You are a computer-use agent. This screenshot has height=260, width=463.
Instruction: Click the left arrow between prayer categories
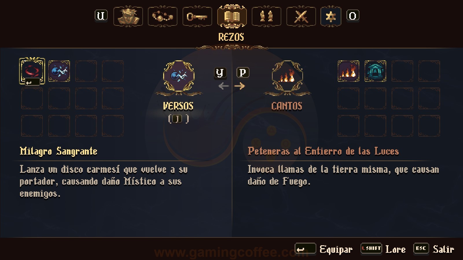[x=223, y=86]
